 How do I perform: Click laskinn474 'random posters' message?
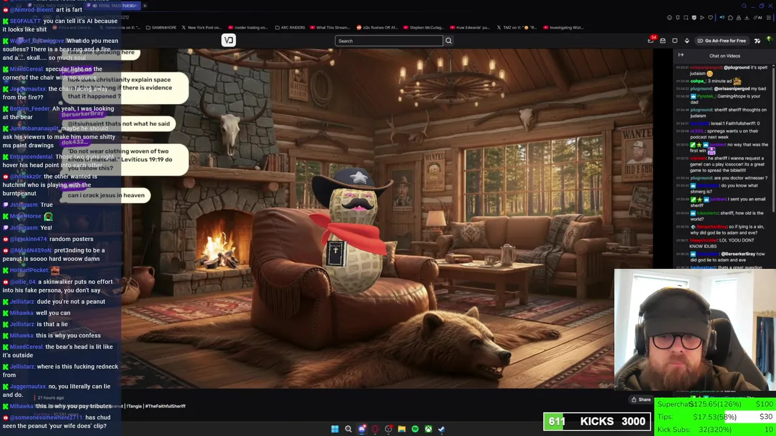pos(48,239)
